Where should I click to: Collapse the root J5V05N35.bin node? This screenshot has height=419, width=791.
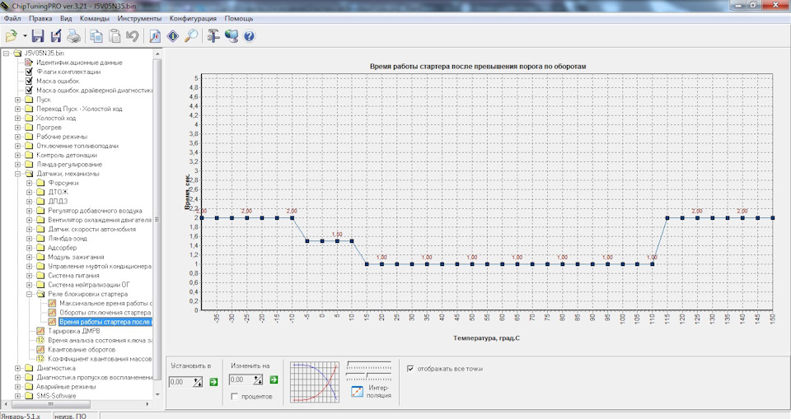point(6,53)
